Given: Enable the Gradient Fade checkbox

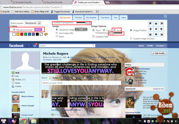Looking at the screenshot, I should point(93,36).
